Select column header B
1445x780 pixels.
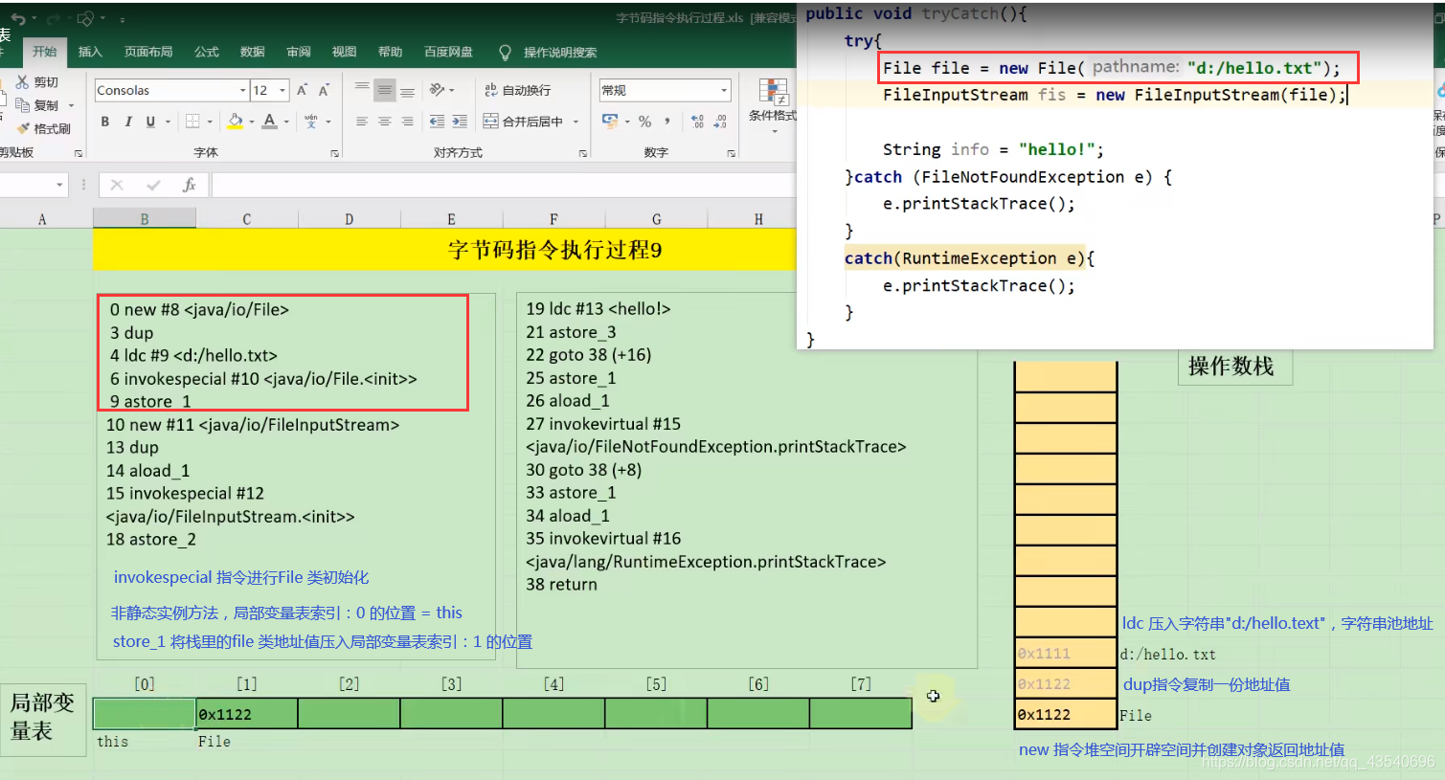(x=145, y=219)
